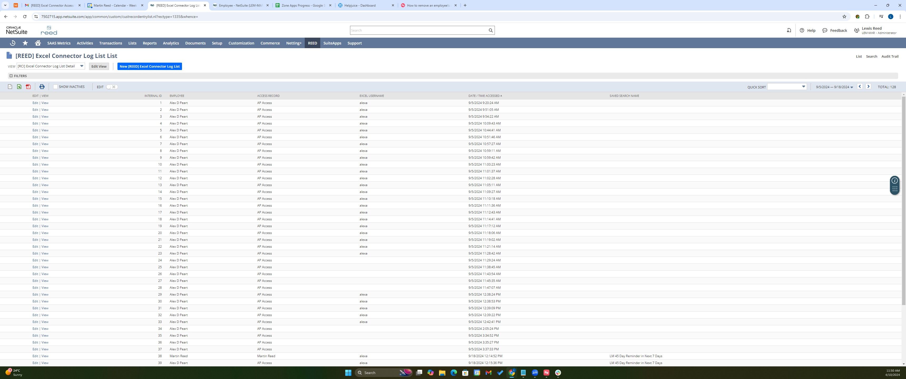The height and width of the screenshot is (379, 906).
Task: Open Shortcuts star icon
Action: click(25, 43)
